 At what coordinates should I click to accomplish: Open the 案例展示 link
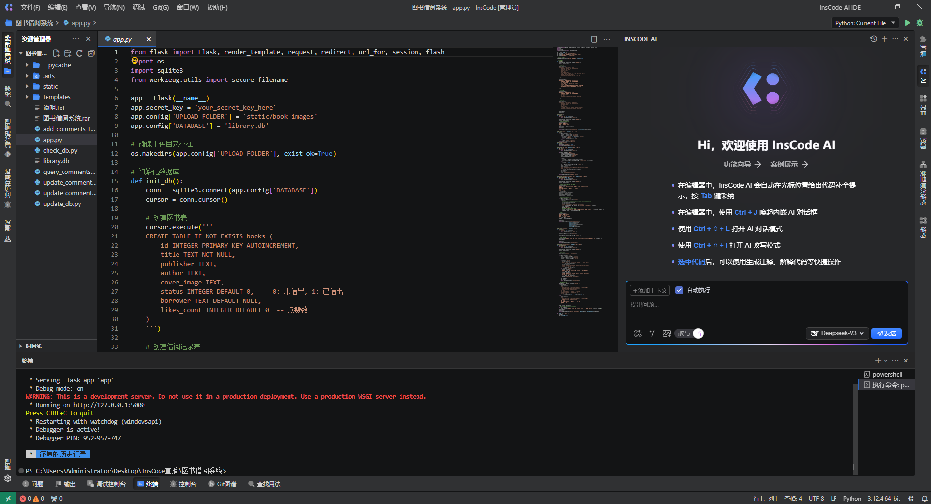[789, 164]
